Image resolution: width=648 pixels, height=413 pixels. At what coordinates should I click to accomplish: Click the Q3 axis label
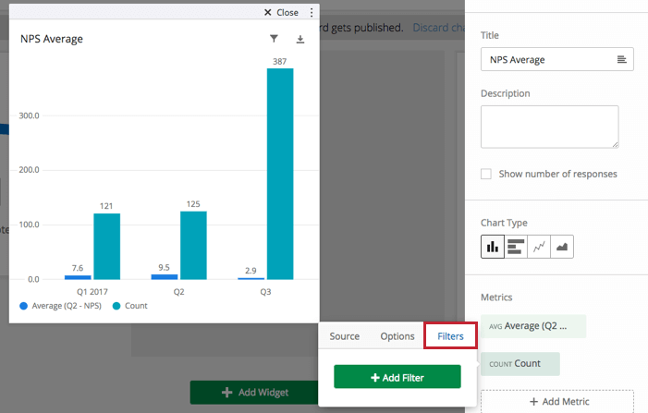265,292
